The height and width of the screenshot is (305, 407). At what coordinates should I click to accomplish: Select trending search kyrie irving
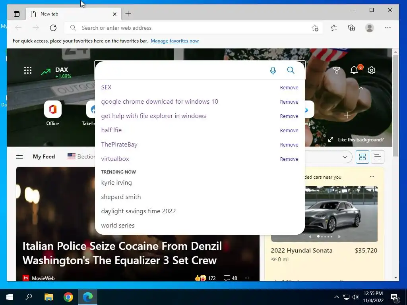click(x=116, y=183)
